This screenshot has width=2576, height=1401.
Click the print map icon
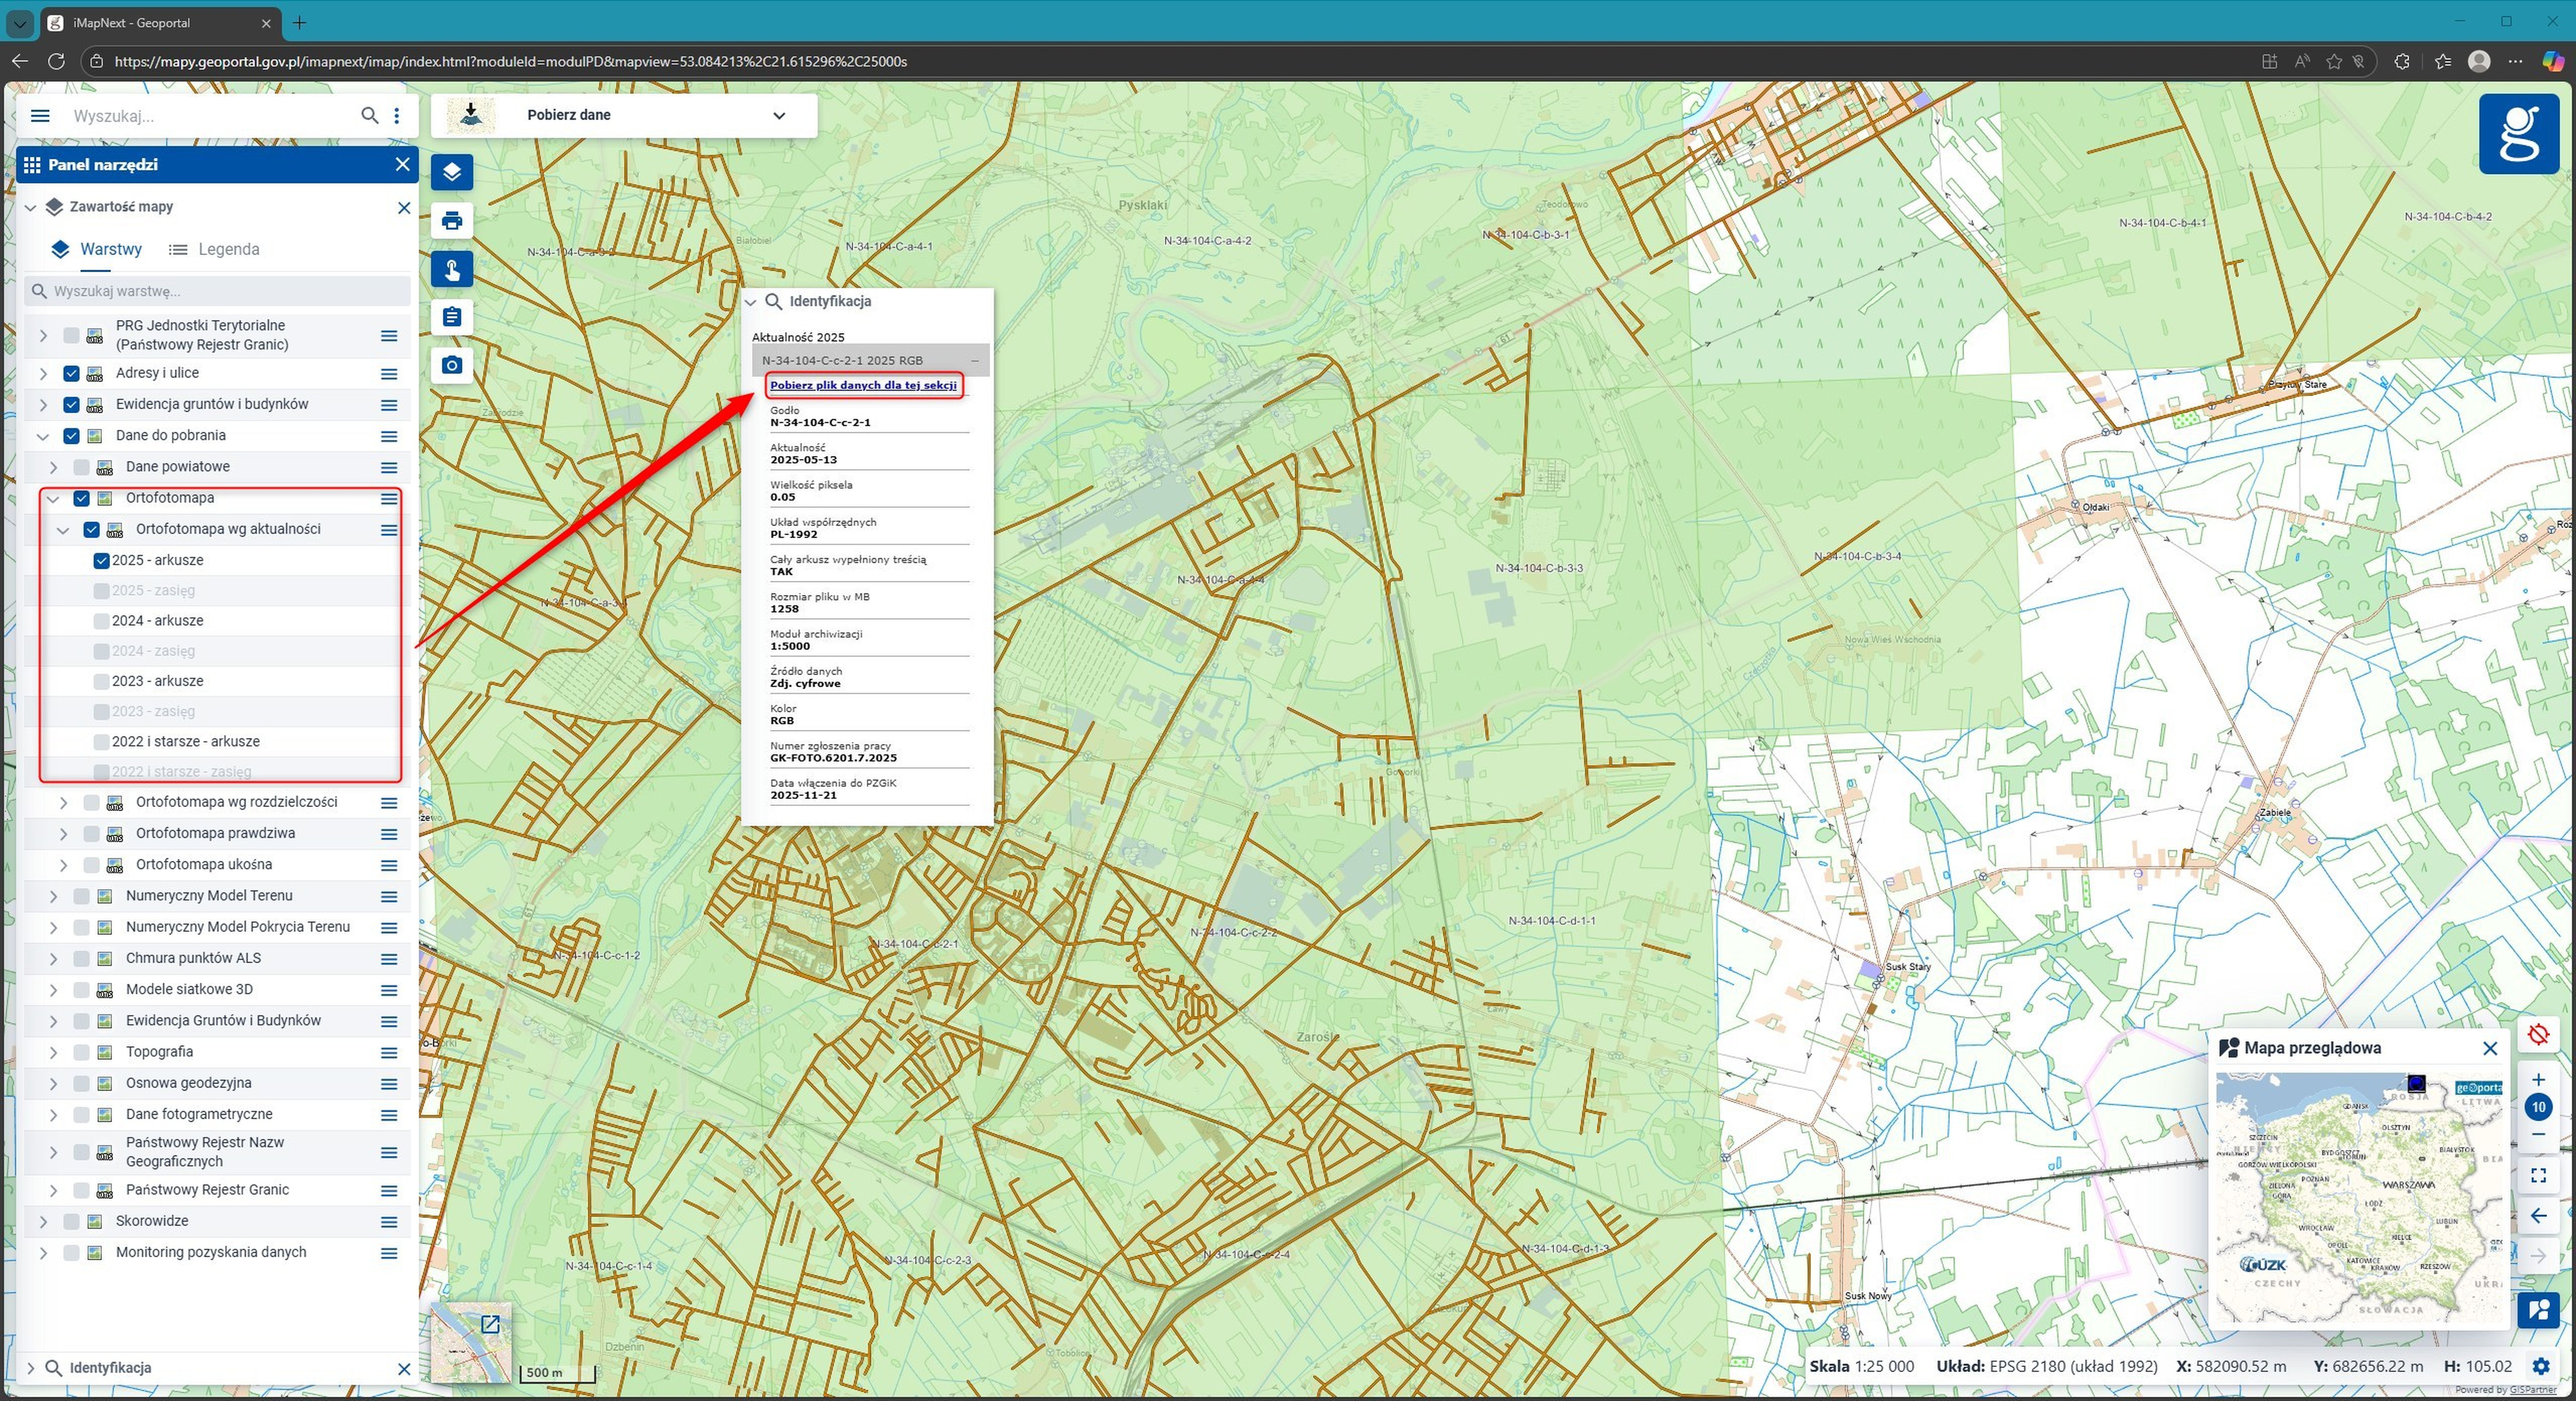pos(452,221)
